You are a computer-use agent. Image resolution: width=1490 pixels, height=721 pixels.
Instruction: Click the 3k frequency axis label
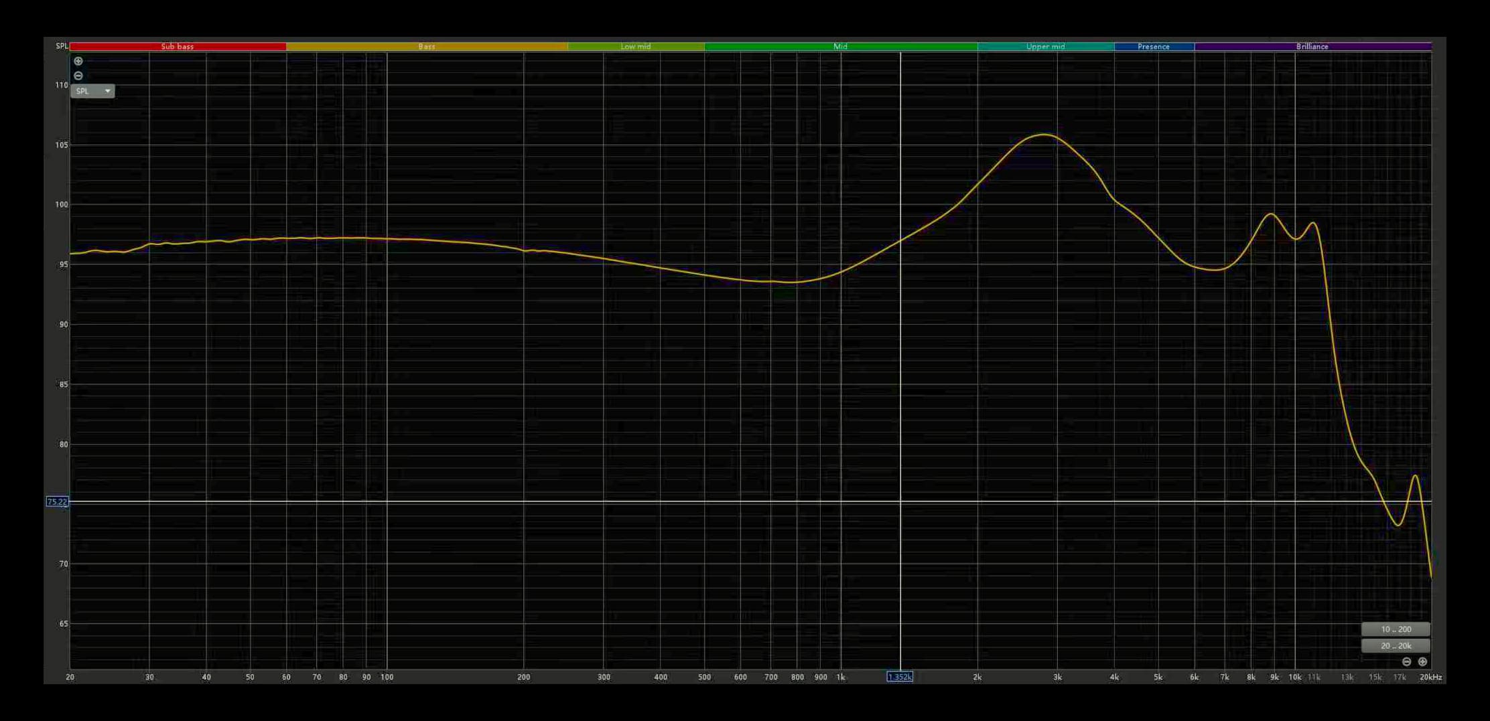click(1057, 677)
